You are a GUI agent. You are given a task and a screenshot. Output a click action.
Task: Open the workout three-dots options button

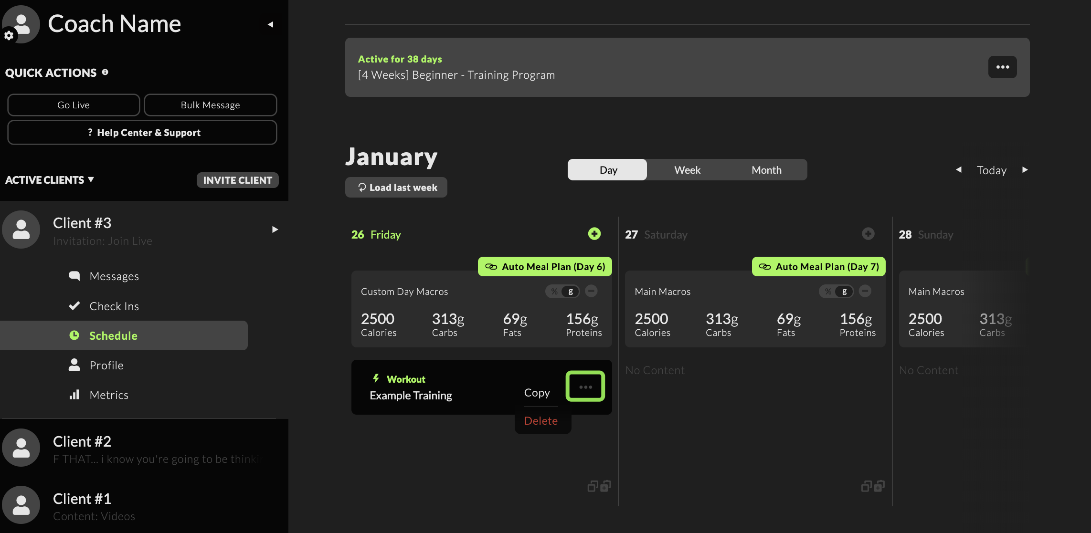[585, 386]
